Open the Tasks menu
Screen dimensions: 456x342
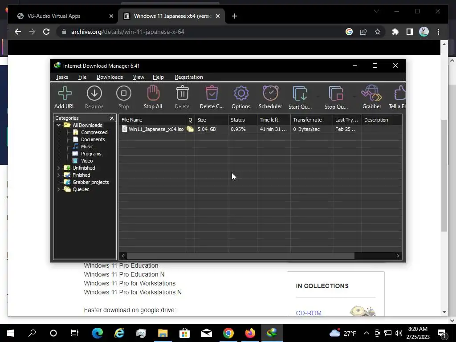pyautogui.click(x=62, y=77)
